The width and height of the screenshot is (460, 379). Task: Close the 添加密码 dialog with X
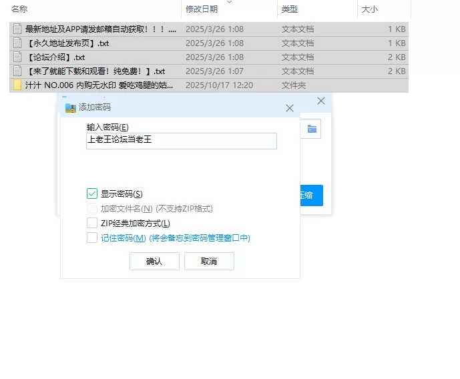tap(290, 107)
